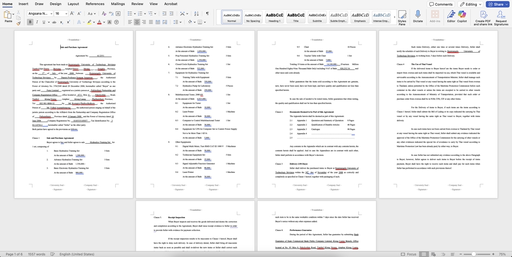Click the Copy icon under Cut

[x=19, y=18]
